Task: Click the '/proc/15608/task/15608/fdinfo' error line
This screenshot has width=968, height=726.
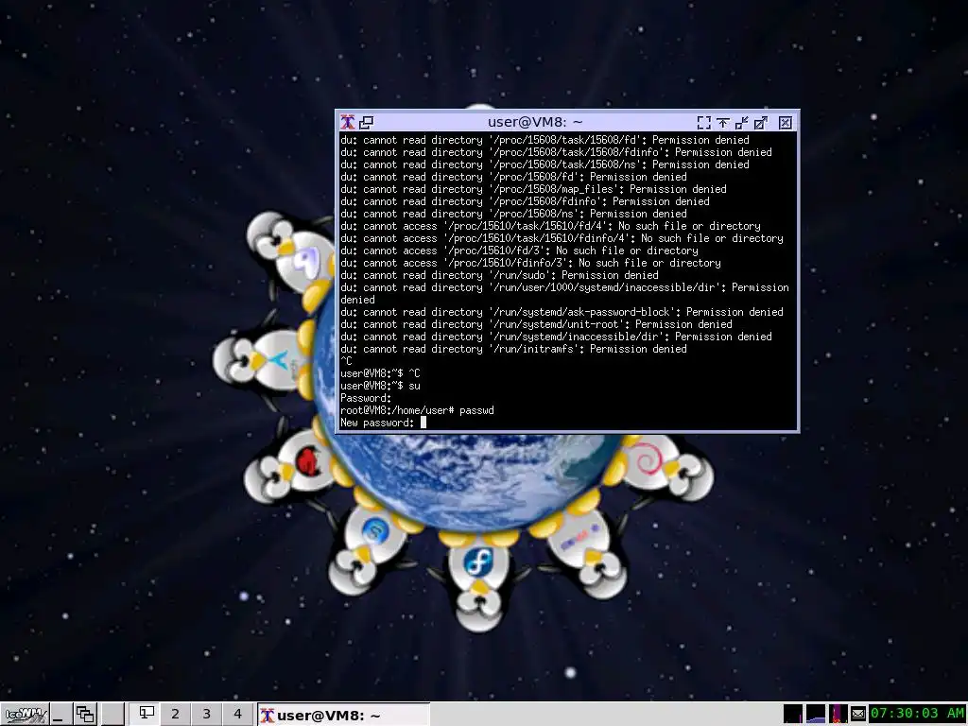Action: (x=556, y=152)
